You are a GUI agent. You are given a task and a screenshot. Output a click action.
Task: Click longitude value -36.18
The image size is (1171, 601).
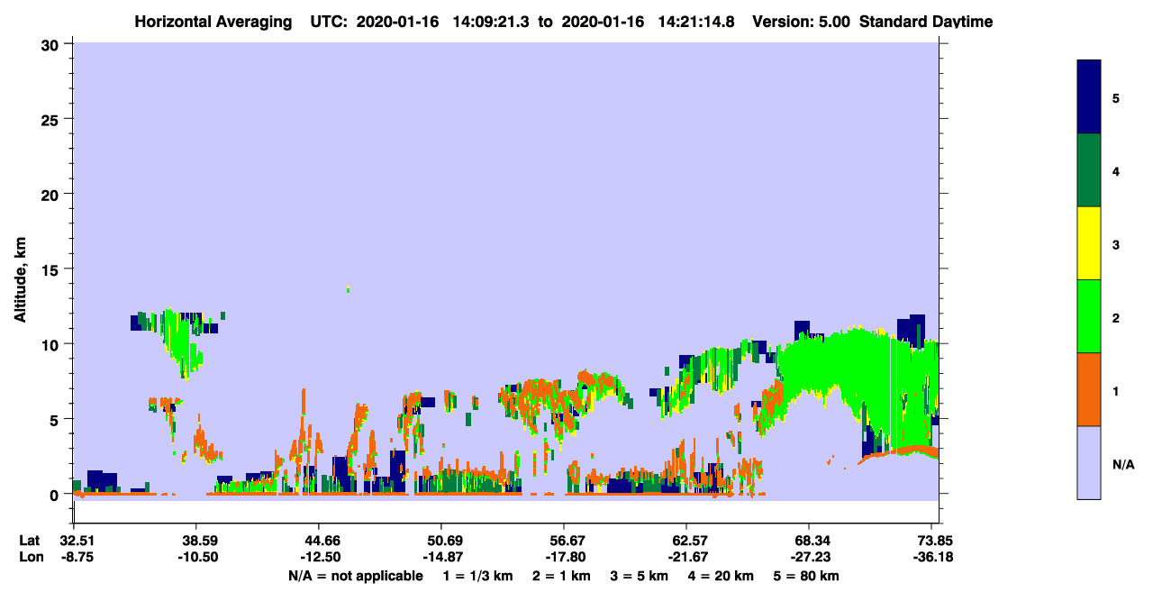click(931, 557)
